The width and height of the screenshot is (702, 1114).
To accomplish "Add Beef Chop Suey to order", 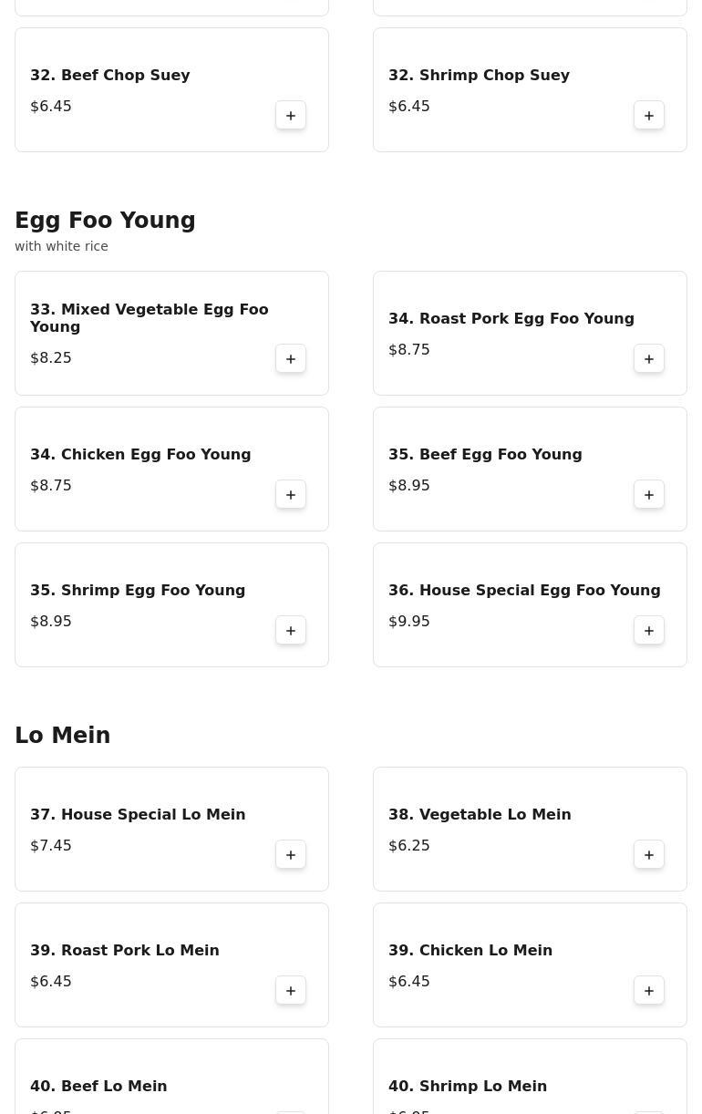I will pos(291,116).
